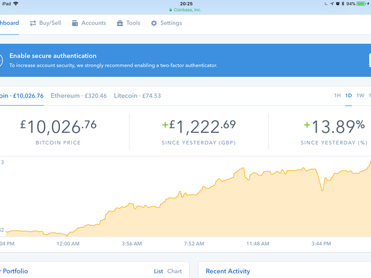
Task: Click the 7:52 AM chart axis label
Action: (x=194, y=243)
